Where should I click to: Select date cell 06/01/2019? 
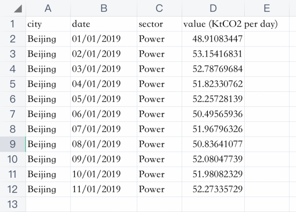pos(104,114)
